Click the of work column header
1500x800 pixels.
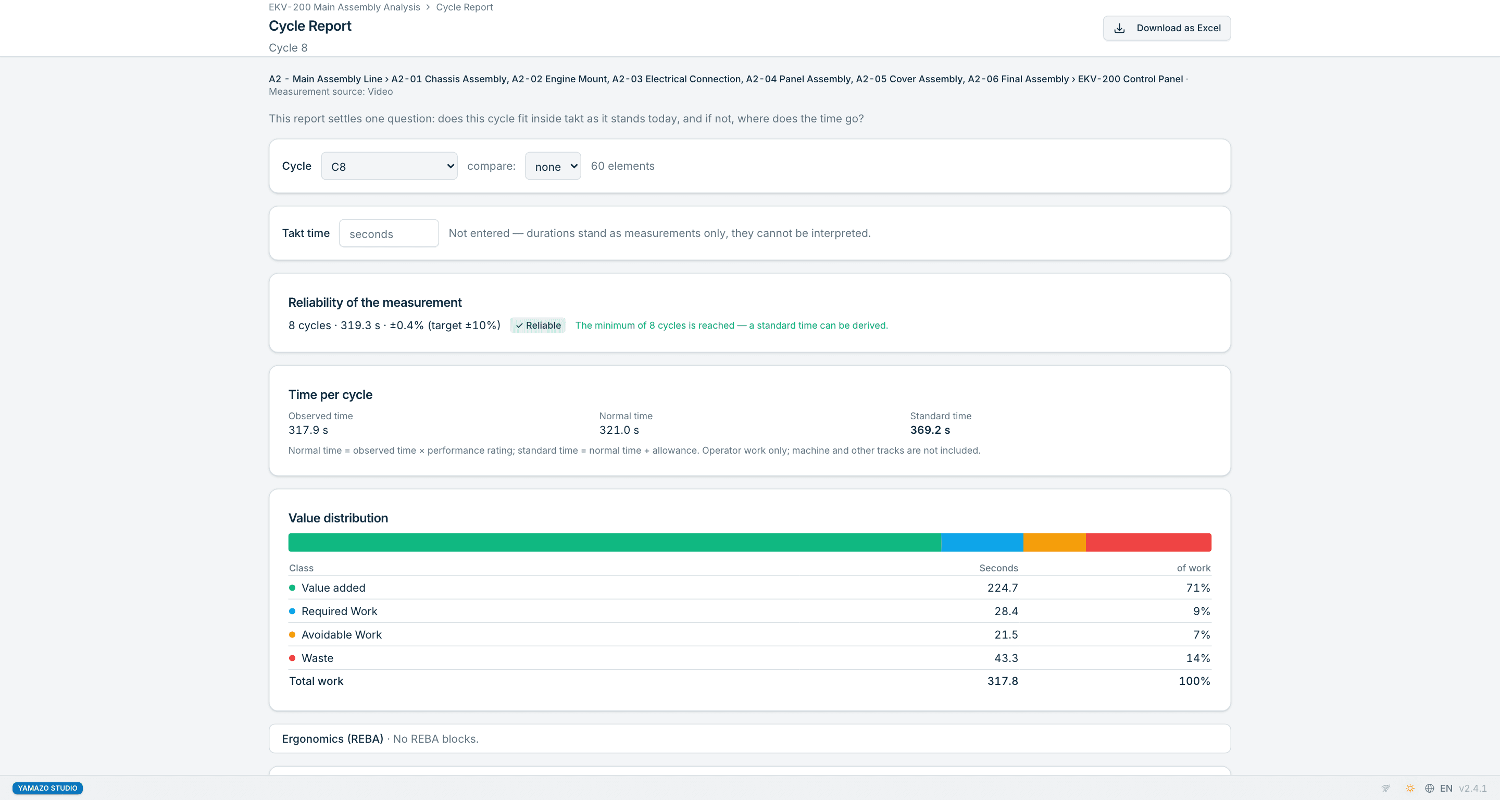[x=1193, y=568]
